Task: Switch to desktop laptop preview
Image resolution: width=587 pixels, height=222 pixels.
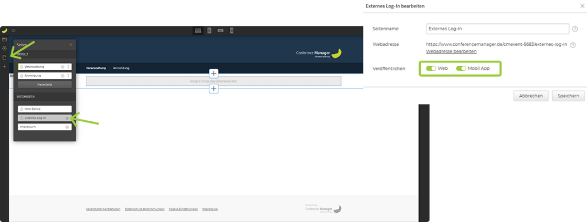Action: [x=198, y=31]
